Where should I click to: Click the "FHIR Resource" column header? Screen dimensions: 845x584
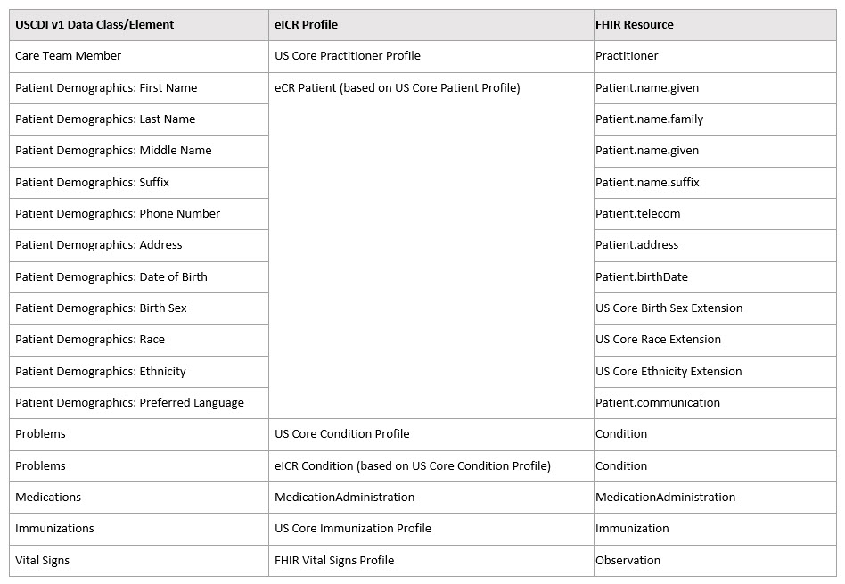635,25
